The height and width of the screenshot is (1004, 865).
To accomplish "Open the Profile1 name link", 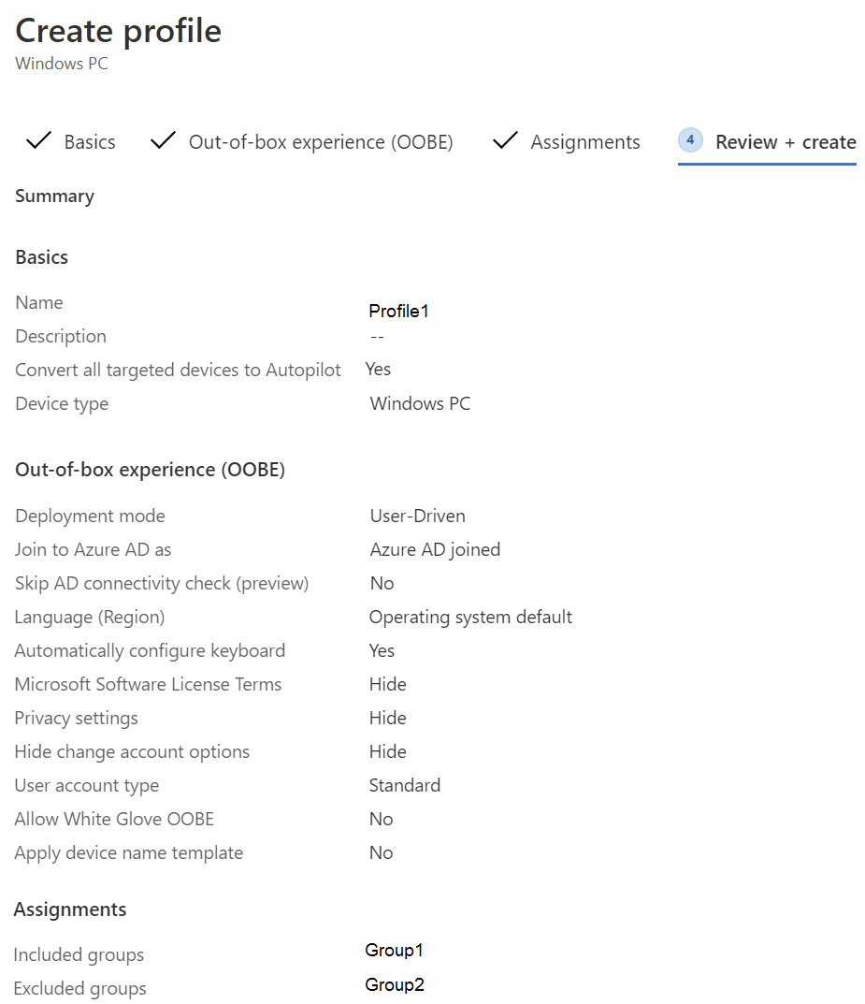I will (398, 311).
